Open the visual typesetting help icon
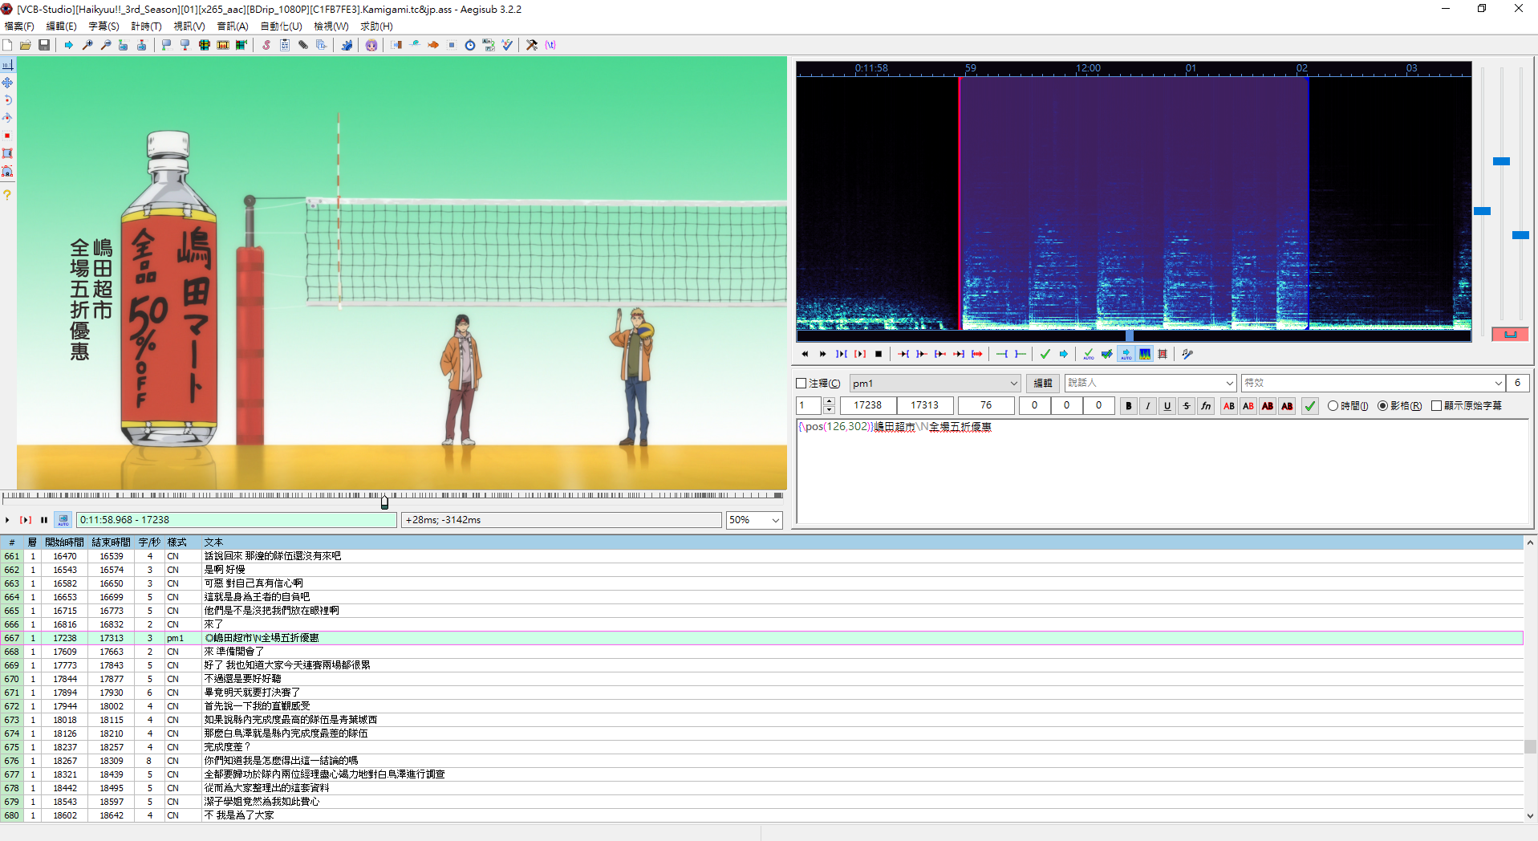This screenshot has width=1538, height=841. click(x=7, y=195)
